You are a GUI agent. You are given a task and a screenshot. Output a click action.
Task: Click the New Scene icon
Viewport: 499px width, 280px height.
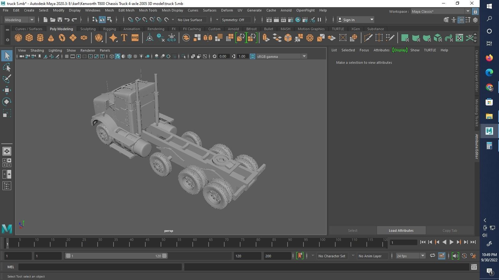(x=46, y=20)
